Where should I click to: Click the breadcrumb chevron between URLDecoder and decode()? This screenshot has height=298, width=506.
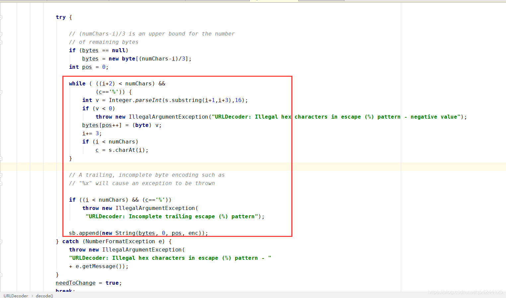[32, 296]
